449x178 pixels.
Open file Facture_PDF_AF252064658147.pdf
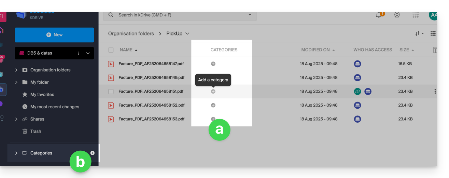(x=151, y=64)
